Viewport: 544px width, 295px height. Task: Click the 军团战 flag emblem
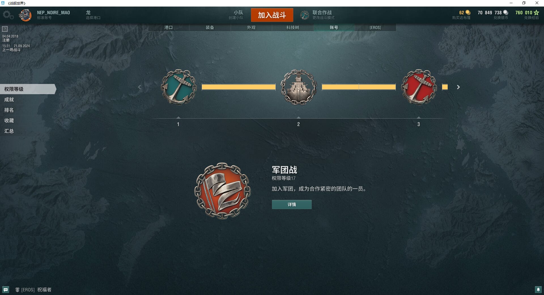(x=222, y=191)
